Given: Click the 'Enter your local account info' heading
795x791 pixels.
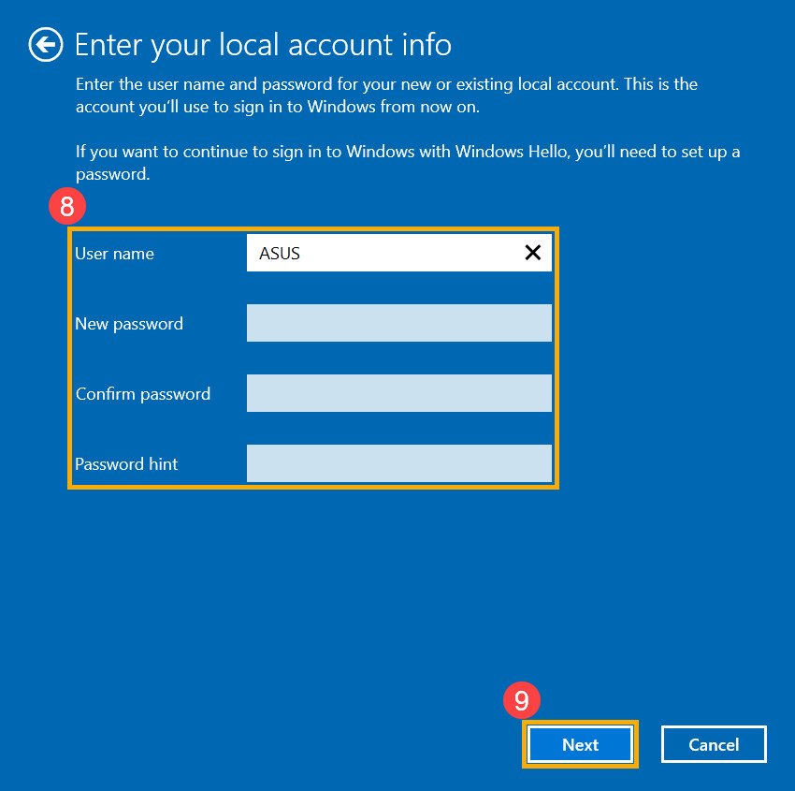Looking at the screenshot, I should click(263, 45).
